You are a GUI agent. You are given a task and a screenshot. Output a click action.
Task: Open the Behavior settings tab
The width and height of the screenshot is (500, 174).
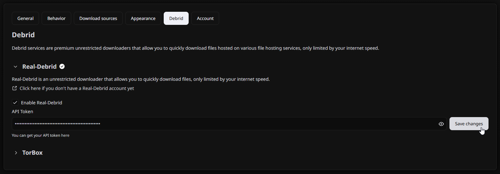(x=56, y=18)
